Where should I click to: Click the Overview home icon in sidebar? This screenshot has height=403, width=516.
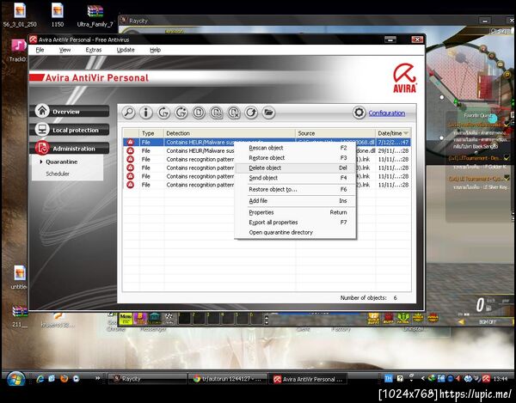pos(42,111)
